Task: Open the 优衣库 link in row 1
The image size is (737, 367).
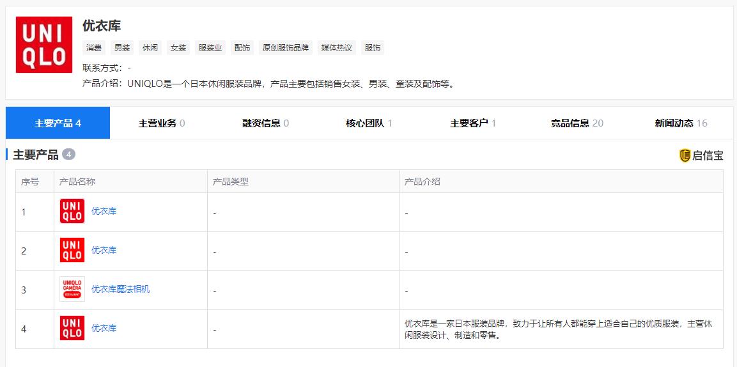Action: [104, 211]
